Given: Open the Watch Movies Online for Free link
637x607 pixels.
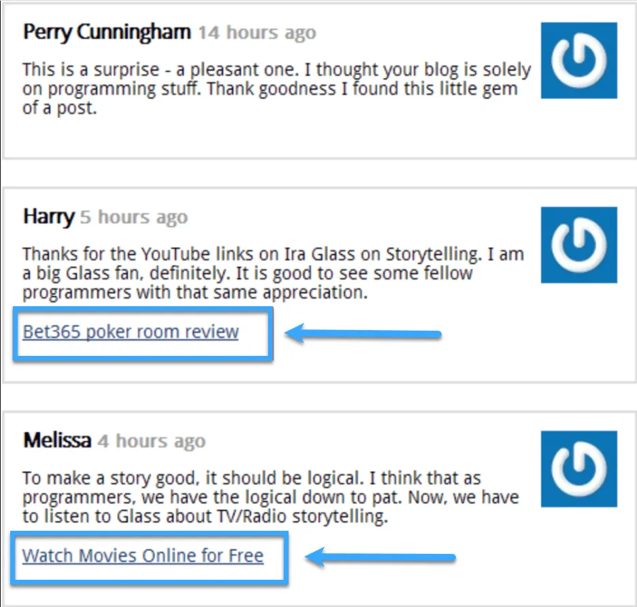Looking at the screenshot, I should tap(143, 555).
